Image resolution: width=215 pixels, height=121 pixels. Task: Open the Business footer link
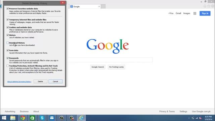tap(24, 111)
